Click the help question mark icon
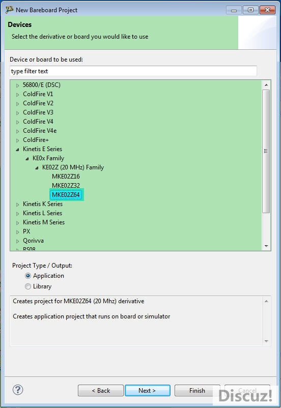The image size is (281, 408). (18, 390)
